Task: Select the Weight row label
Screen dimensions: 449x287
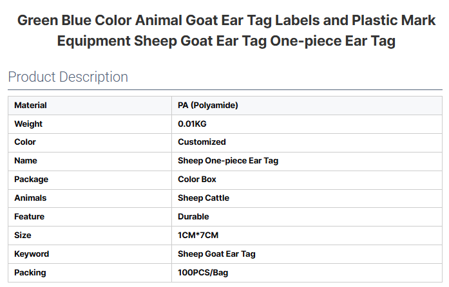Action: click(x=28, y=124)
